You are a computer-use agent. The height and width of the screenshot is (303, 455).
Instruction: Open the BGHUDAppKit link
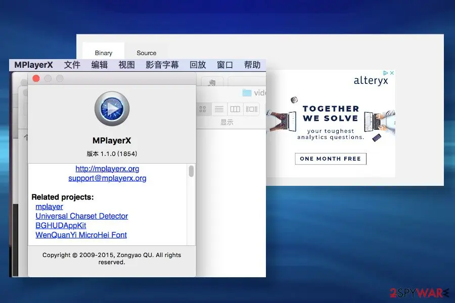61,226
